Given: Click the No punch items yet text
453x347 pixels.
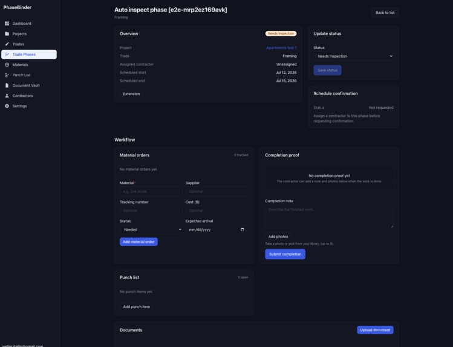Looking at the screenshot, I should [136, 292].
